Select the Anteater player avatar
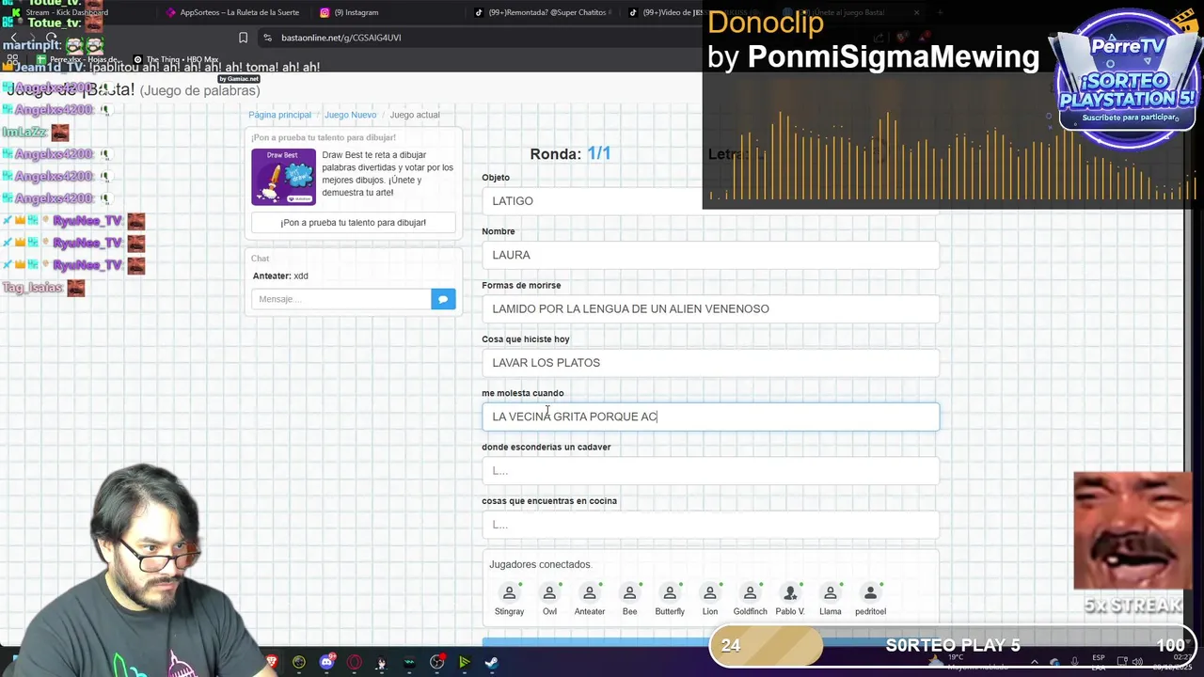The height and width of the screenshot is (677, 1204). point(590,593)
